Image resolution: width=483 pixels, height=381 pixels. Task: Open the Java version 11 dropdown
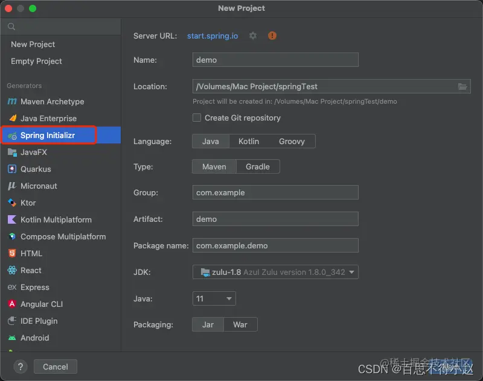tap(214, 298)
